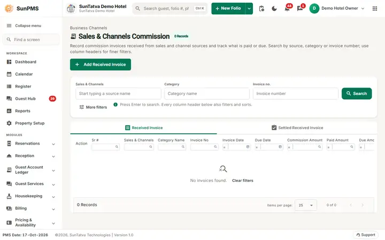385x240 pixels.
Task: Click the SunTatva Demo Hotel property logo
Action: tap(71, 9)
